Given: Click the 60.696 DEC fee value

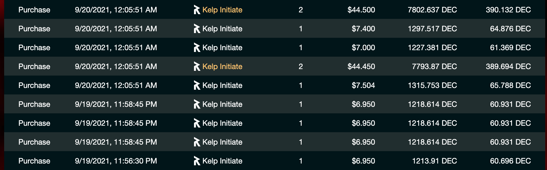Looking at the screenshot, I should [x=510, y=161].
